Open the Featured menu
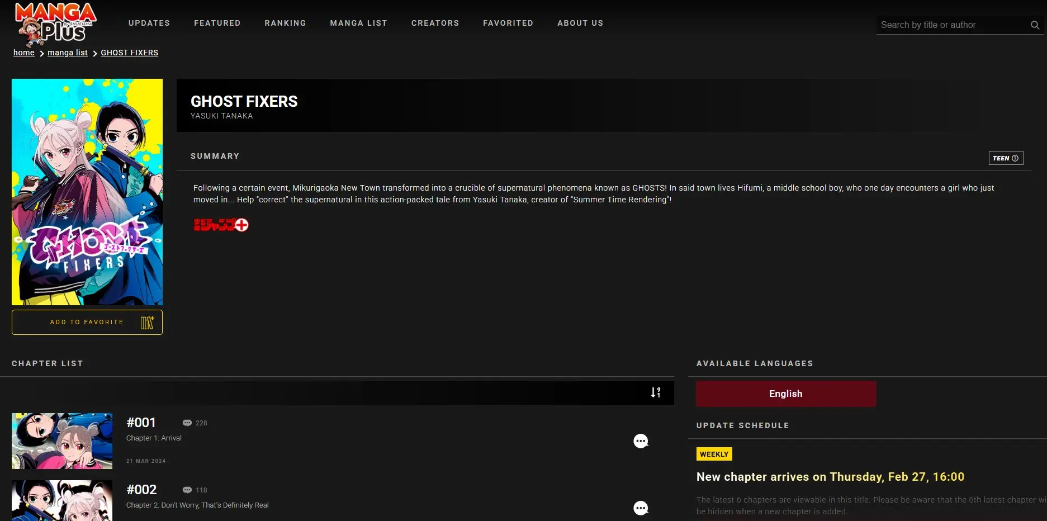 coord(217,23)
